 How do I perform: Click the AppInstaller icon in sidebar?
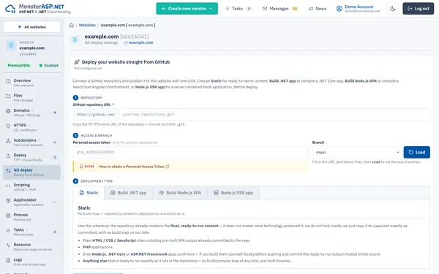[8, 200]
